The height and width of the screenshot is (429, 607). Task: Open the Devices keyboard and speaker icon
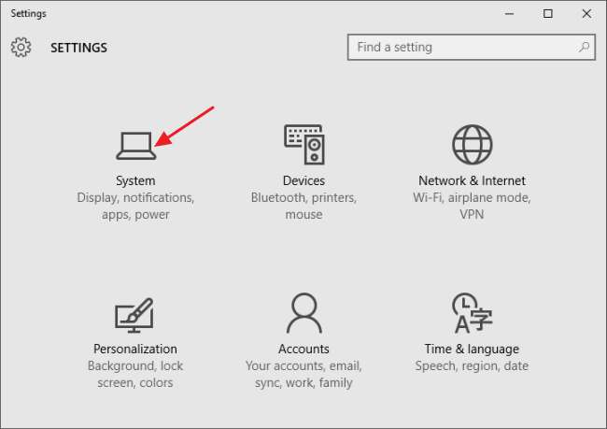coord(304,145)
